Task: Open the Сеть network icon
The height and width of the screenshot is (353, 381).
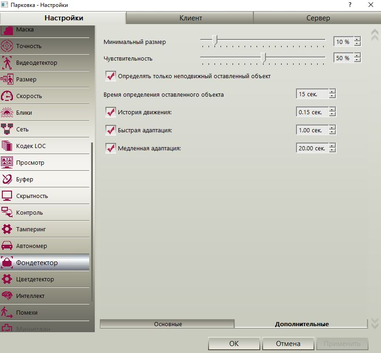Action: (7, 129)
